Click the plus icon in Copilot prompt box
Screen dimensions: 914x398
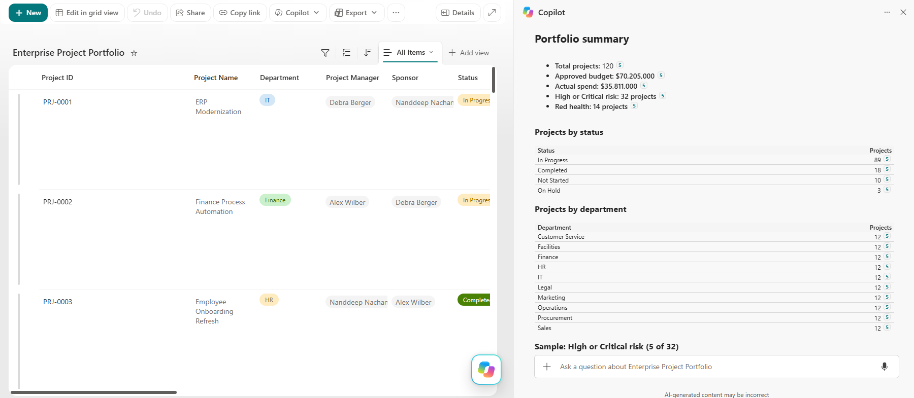point(547,367)
